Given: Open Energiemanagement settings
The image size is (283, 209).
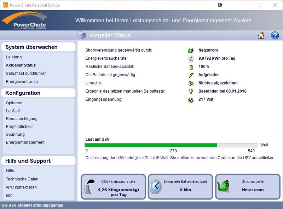Looking at the screenshot, I should tap(25, 143).
